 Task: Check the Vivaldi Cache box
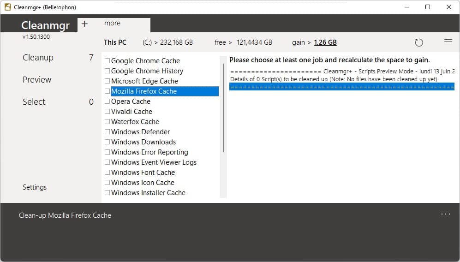pos(107,112)
